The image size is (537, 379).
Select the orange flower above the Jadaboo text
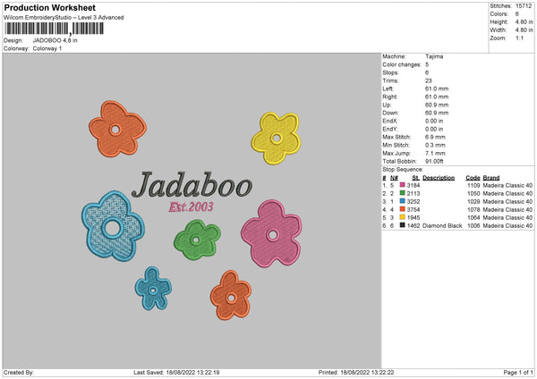(117, 129)
